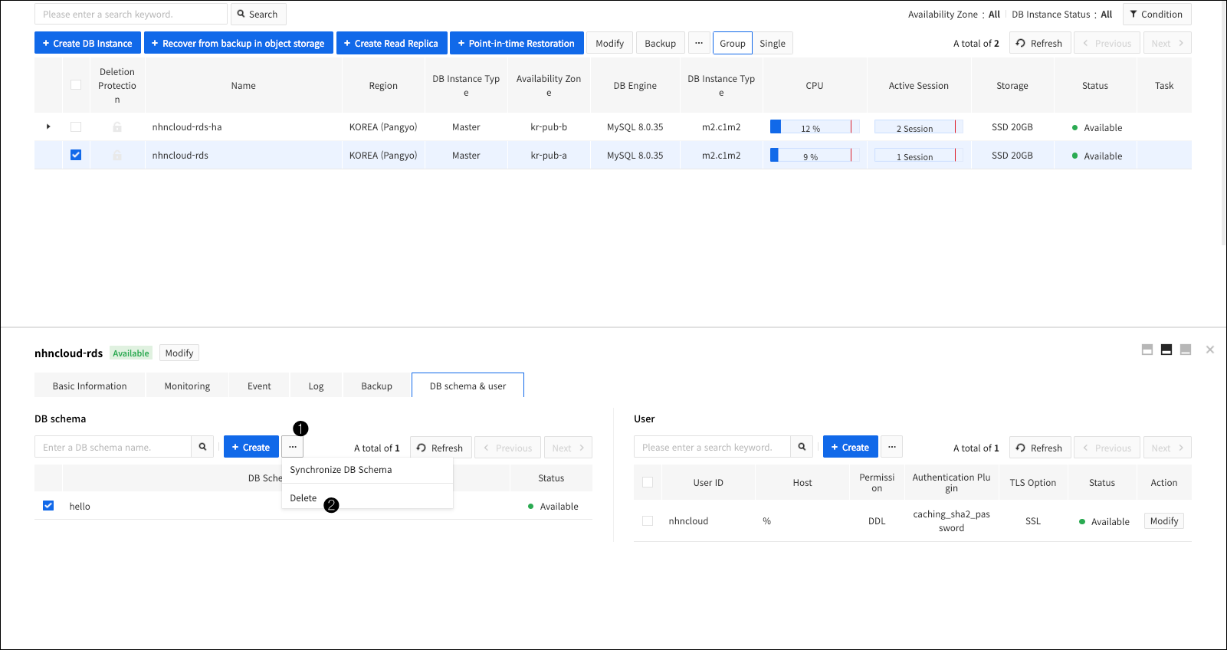This screenshot has height=650, width=1227.
Task: Click Modify for nhncloud user
Action: click(1164, 520)
